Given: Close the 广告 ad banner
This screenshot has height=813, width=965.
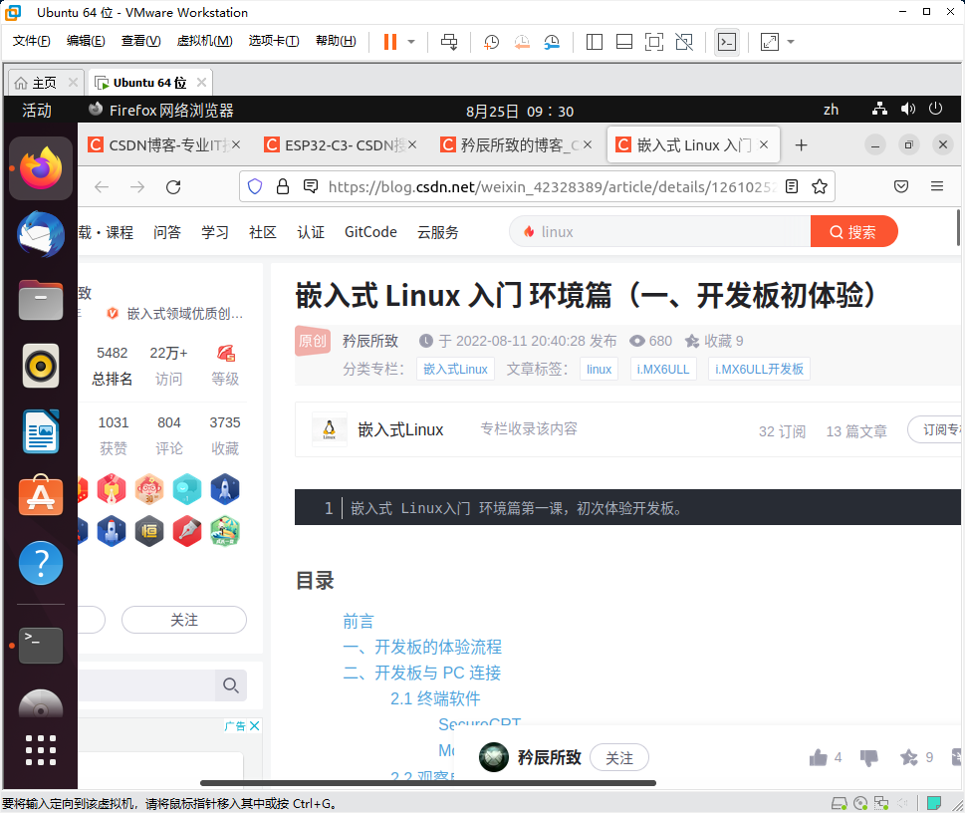Looking at the screenshot, I should tap(254, 725).
